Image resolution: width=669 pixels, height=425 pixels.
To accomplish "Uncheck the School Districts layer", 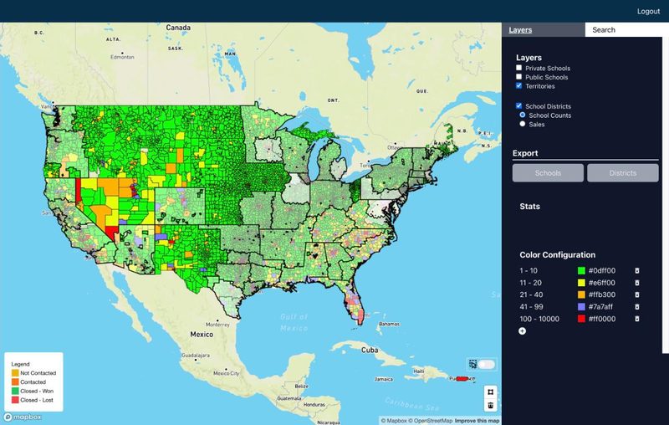I will pos(518,105).
